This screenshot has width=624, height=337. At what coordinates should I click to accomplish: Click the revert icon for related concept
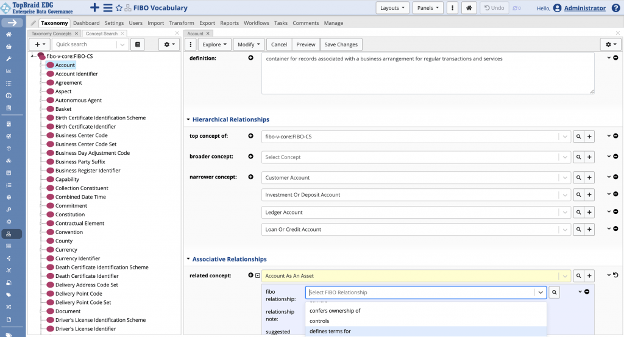point(615,275)
